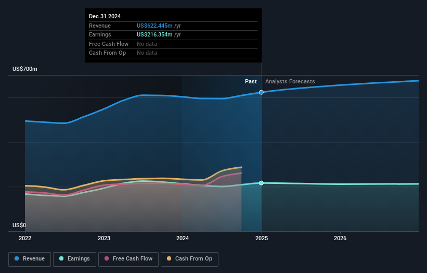Click the US$216.354m earnings value
427x273 pixels.
[x=154, y=34]
